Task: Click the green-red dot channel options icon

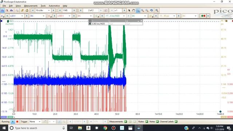Action: click(x=203, y=16)
